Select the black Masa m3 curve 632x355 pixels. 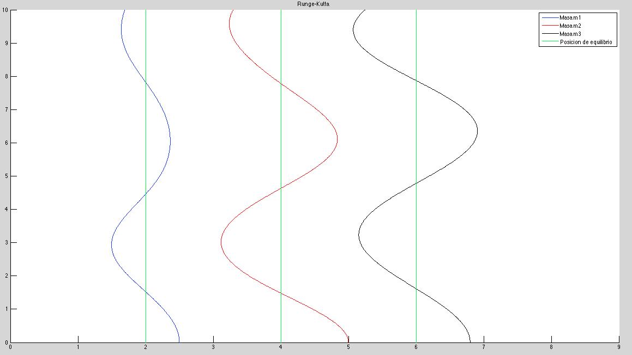pos(478,131)
